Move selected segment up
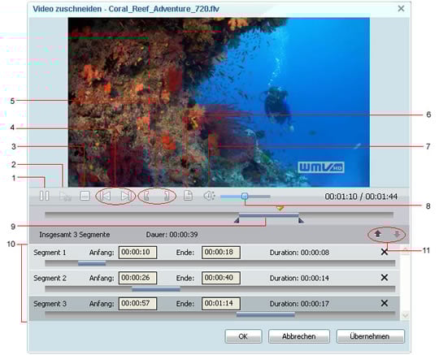 pos(378,234)
